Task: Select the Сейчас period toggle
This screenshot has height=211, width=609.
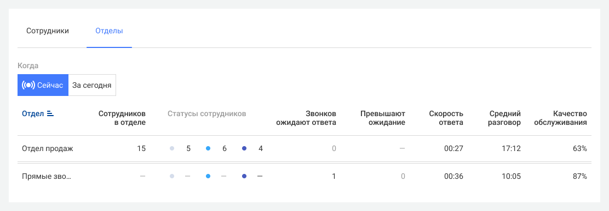Action: [x=43, y=85]
